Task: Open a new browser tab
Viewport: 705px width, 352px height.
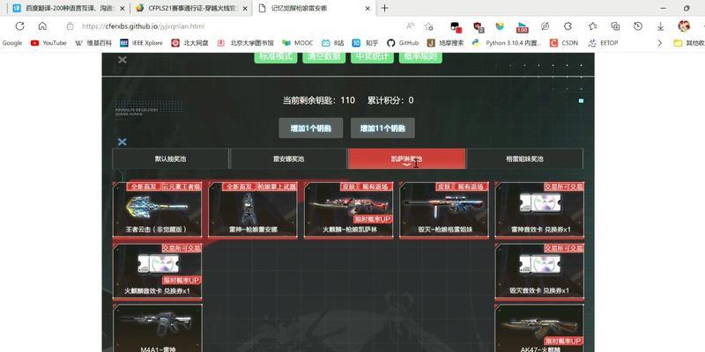Action: click(384, 8)
